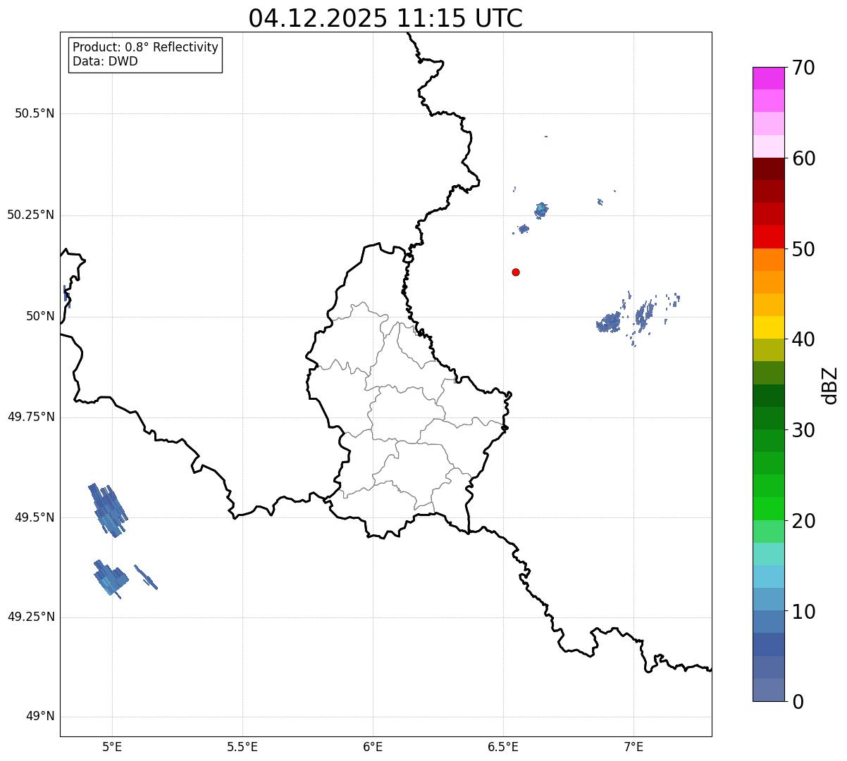Click colorbar tick label "60"
The image size is (847, 761).
[803, 158]
